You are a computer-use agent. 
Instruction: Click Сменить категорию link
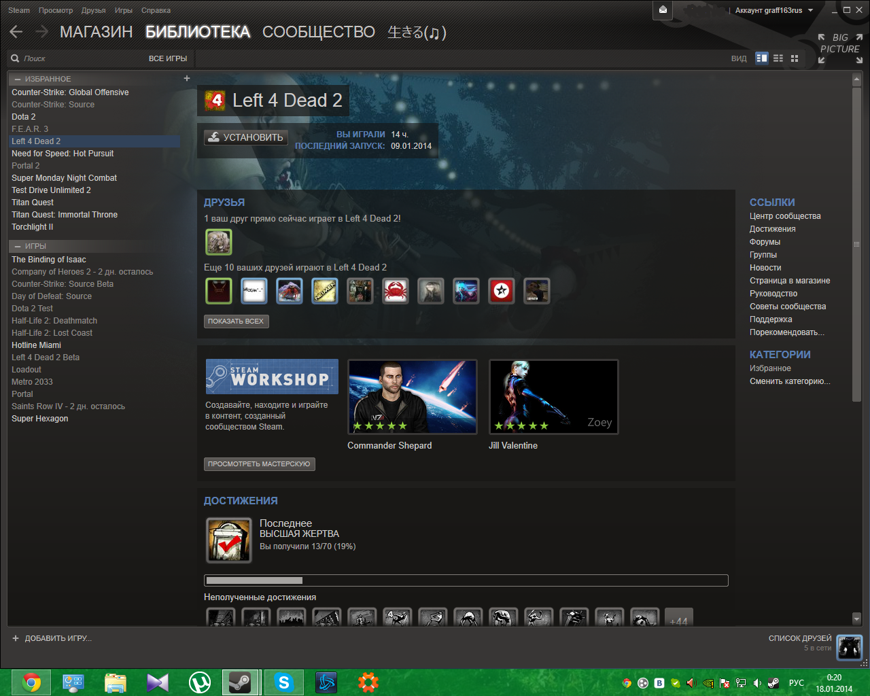(x=790, y=381)
